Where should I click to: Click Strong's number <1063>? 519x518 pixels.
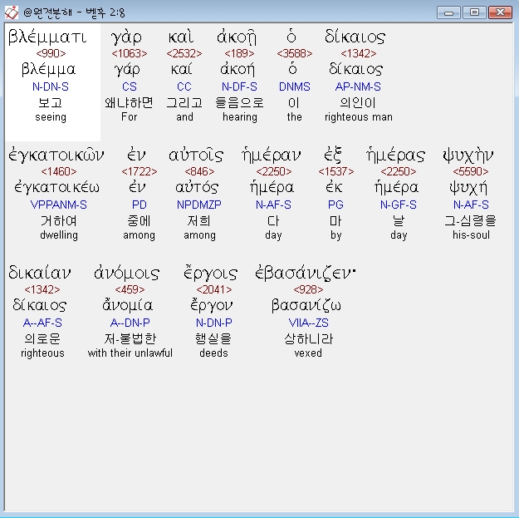point(130,53)
